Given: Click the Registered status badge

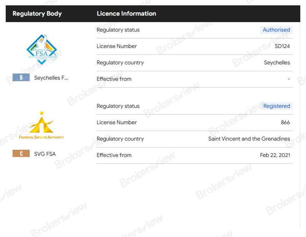Looking at the screenshot, I should coord(276,106).
